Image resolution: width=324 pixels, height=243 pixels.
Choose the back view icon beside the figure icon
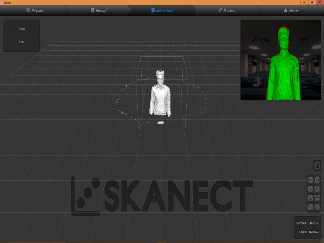tap(318, 198)
